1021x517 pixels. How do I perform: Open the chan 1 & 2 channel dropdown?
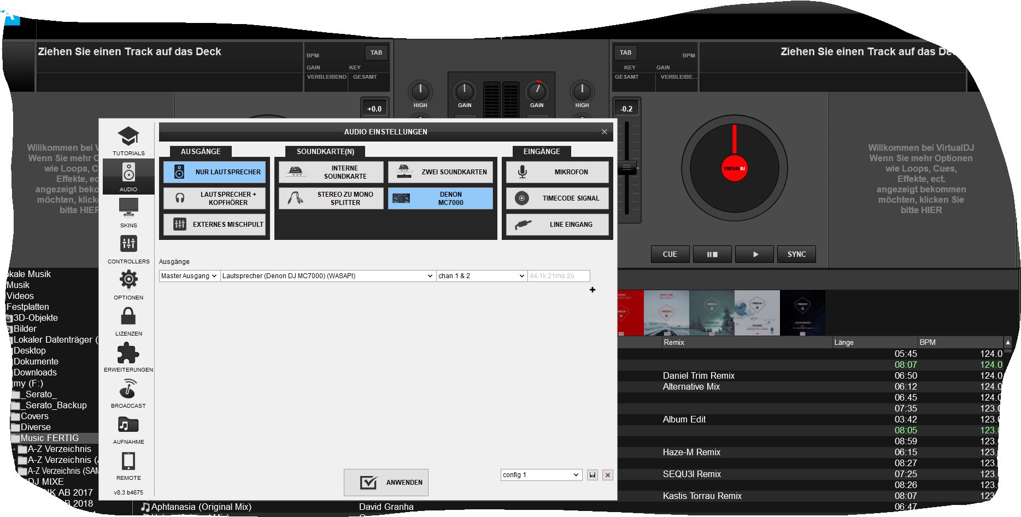[x=482, y=276]
